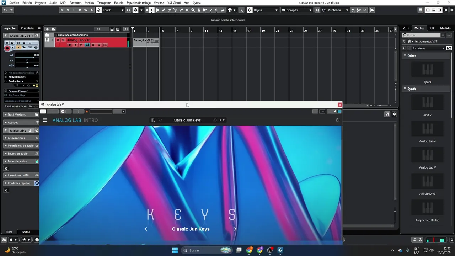Toggle global Write automation (W) in toolbar
The height and width of the screenshot is (256, 455).
(x=86, y=10)
